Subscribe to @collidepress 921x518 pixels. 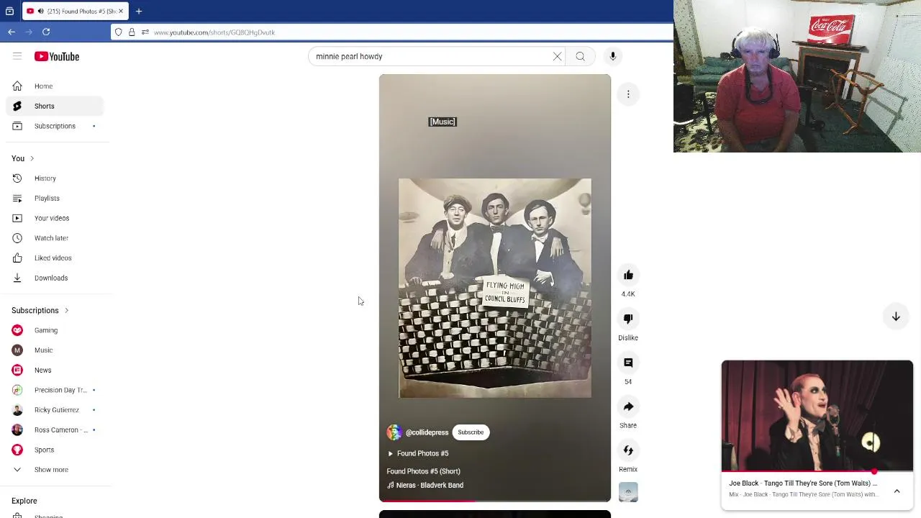coord(471,432)
